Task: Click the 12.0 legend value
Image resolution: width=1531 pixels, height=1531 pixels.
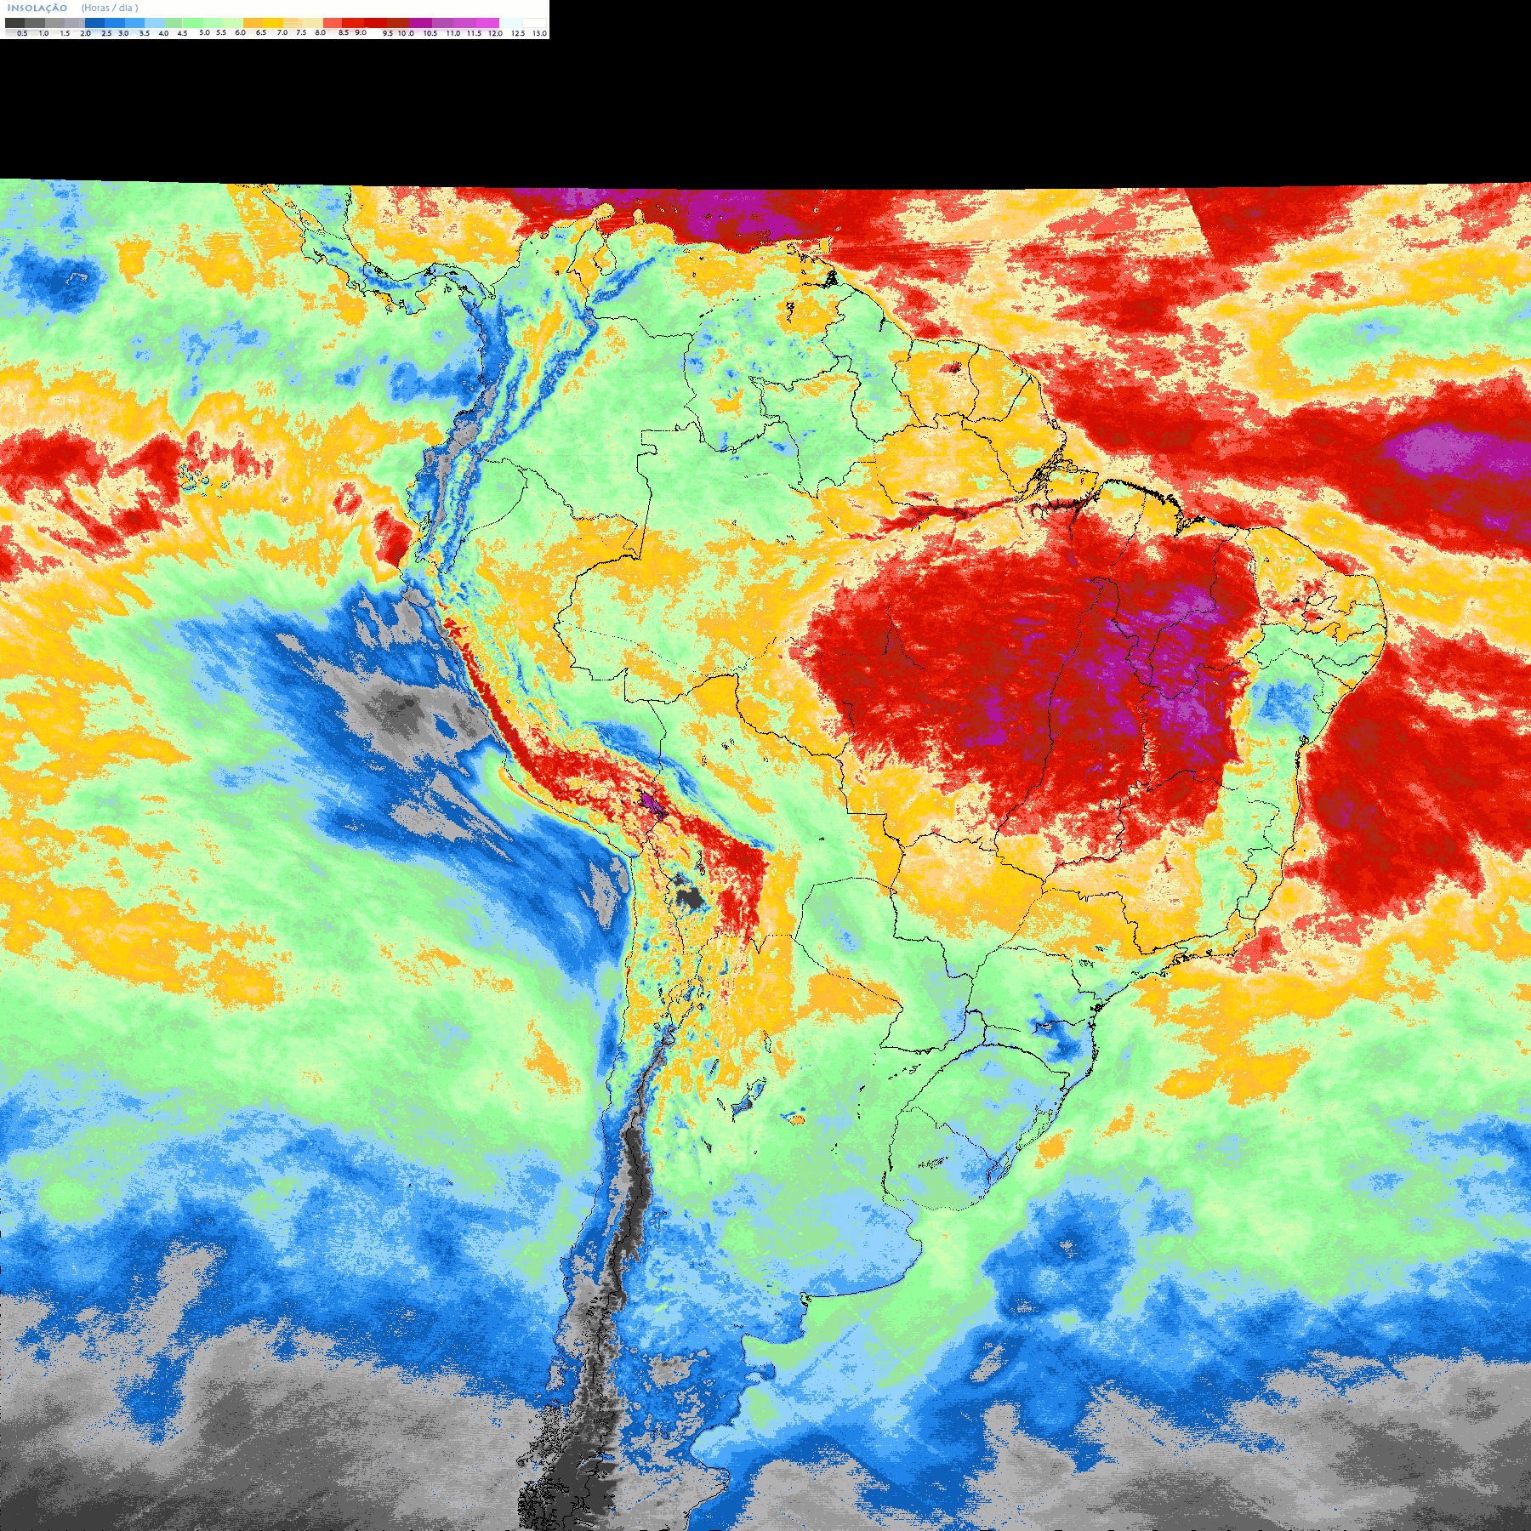Action: pos(495,33)
